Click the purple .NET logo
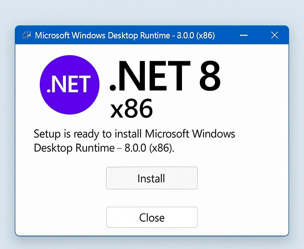 (69, 85)
